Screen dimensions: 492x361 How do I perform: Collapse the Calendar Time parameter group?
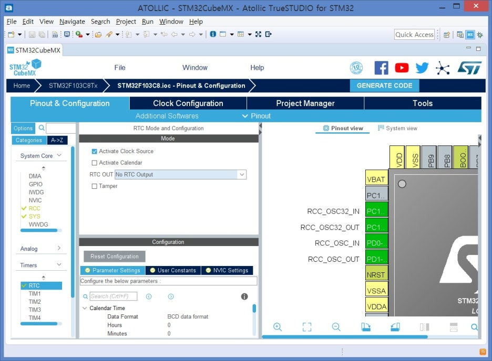[85, 308]
